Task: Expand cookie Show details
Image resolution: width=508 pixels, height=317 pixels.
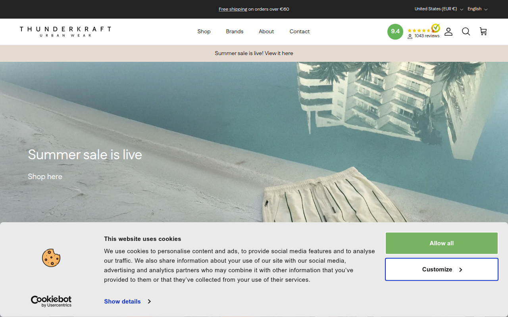Action: click(x=127, y=302)
